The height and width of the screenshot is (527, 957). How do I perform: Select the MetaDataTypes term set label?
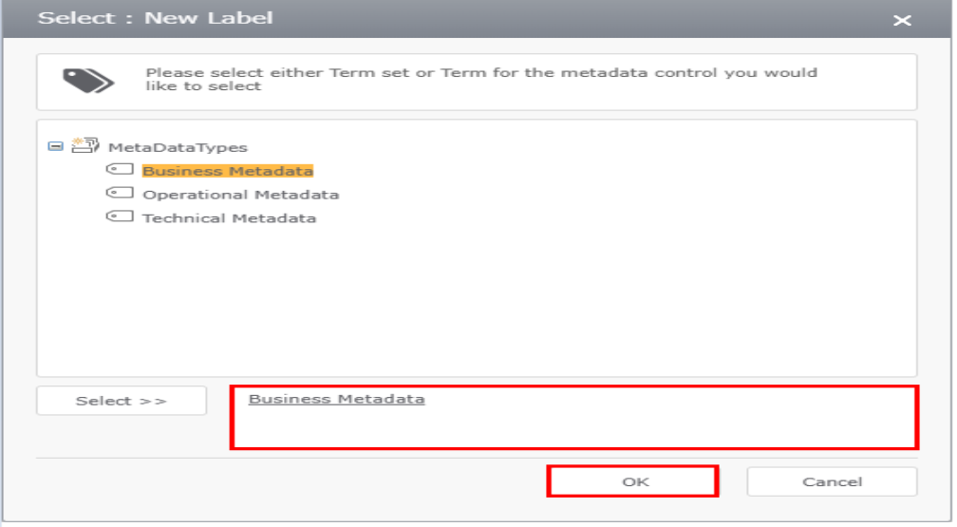178,147
